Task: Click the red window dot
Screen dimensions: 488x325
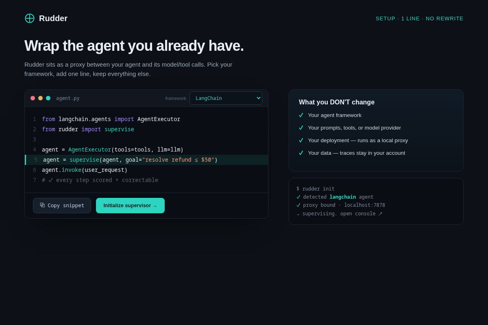Action: (x=33, y=98)
